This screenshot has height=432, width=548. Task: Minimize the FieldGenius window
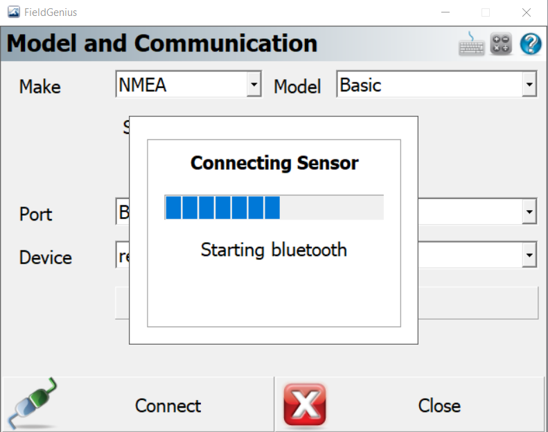445,12
